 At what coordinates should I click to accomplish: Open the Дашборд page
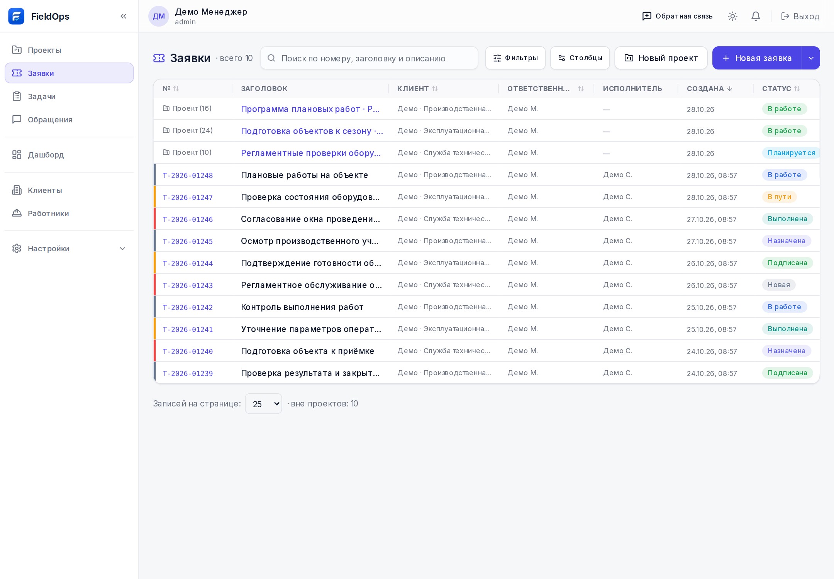69,154
